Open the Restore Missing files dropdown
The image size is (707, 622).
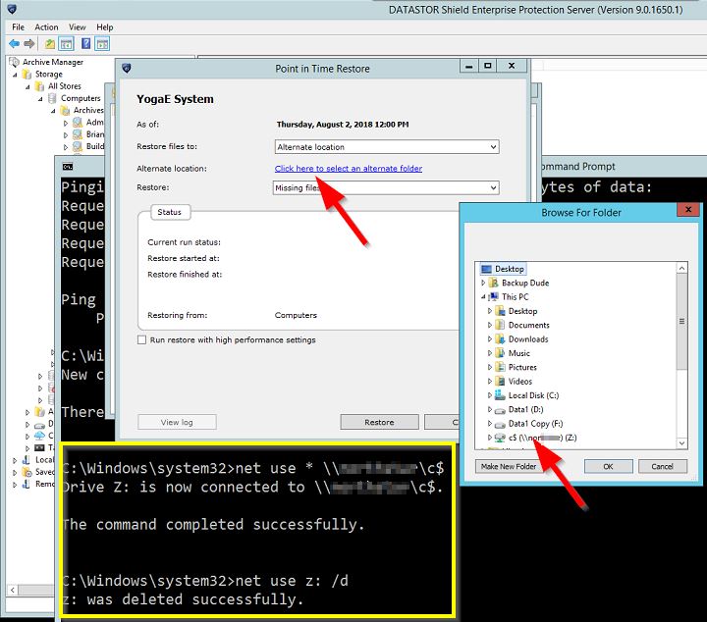tap(493, 187)
